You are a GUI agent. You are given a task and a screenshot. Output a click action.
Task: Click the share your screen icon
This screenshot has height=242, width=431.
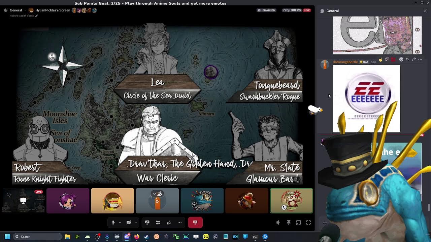[147, 223]
